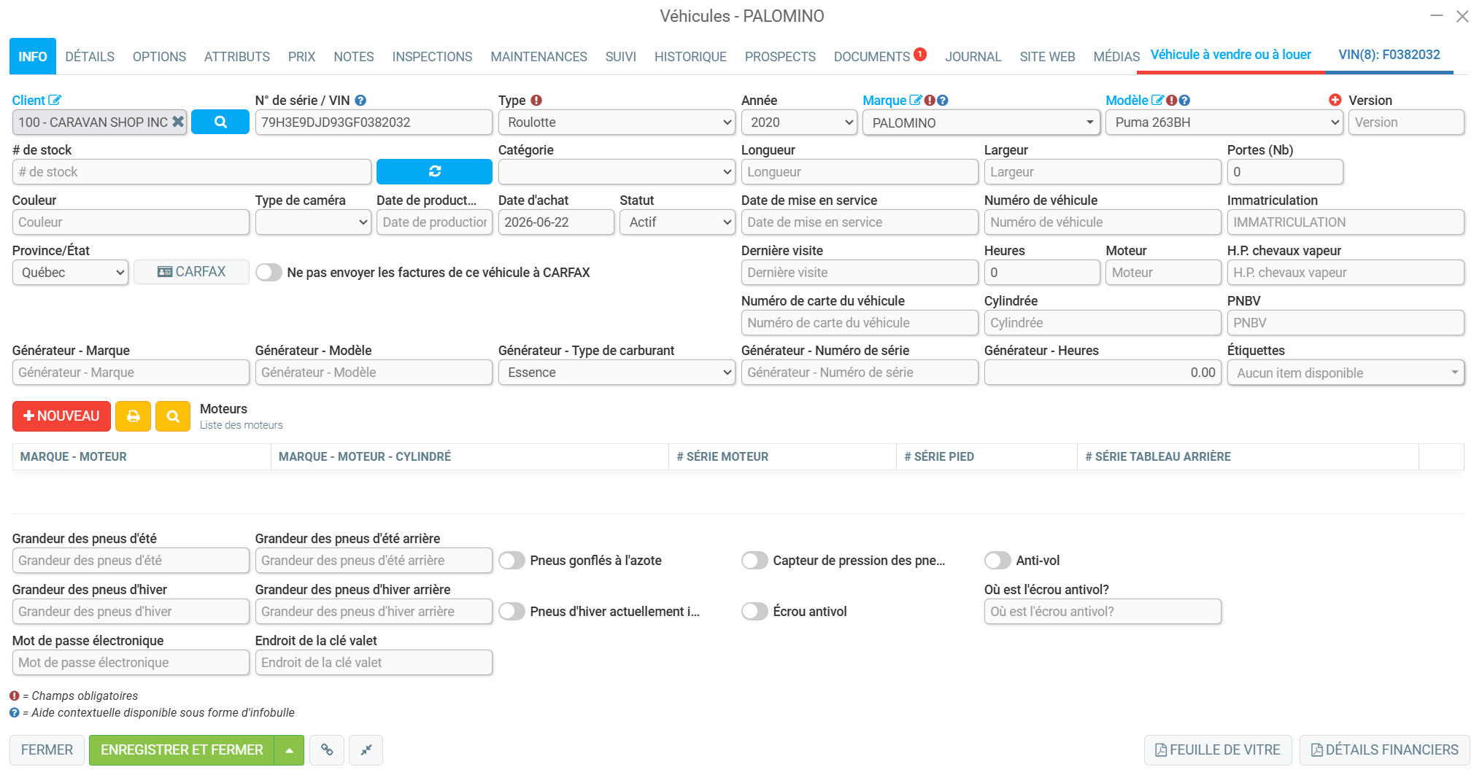Click the Immatriculation input field
The height and width of the screenshot is (775, 1482).
pyautogui.click(x=1346, y=222)
